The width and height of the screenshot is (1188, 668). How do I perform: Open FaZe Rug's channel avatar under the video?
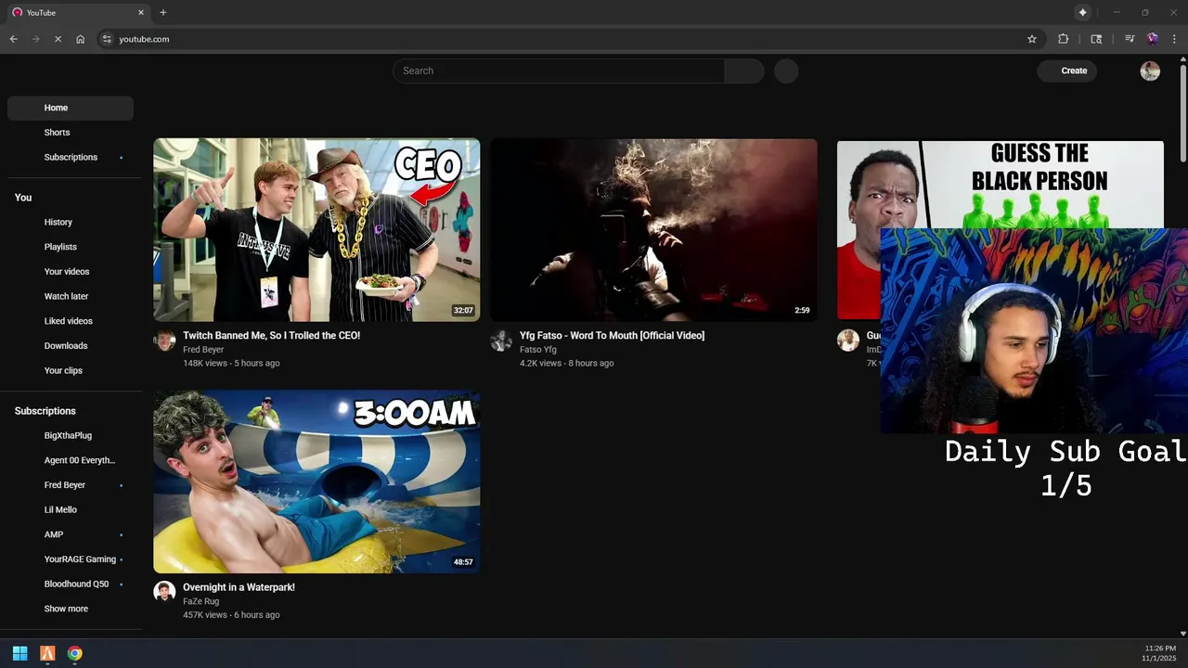[x=164, y=592]
